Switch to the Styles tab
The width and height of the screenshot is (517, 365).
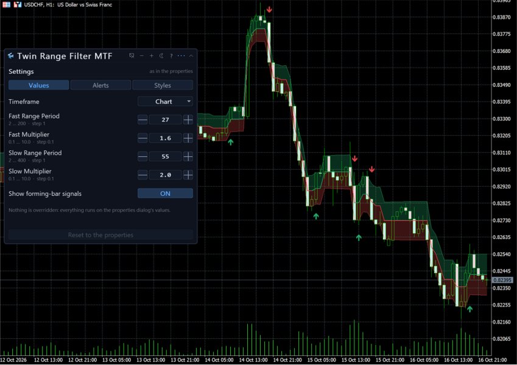point(163,85)
